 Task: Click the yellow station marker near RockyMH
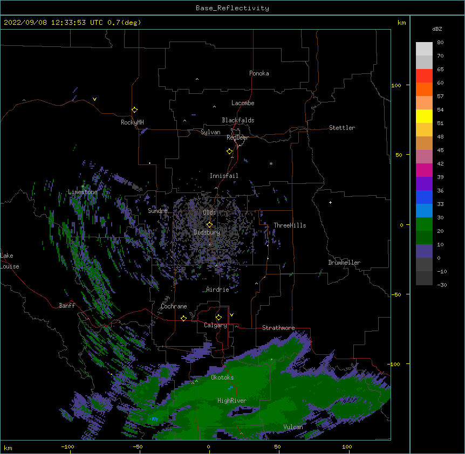point(134,110)
